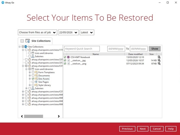
Task: Open the 'Choose from files as of job' dropdown
Action: (37, 32)
